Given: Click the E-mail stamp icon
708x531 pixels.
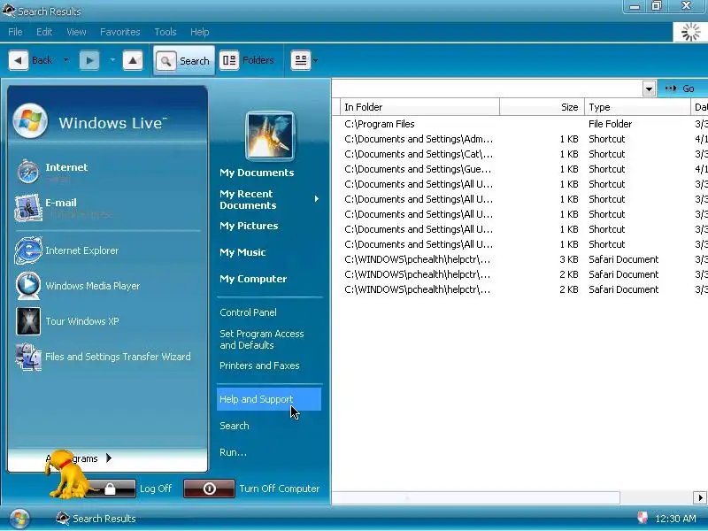Looking at the screenshot, I should click(28, 208).
